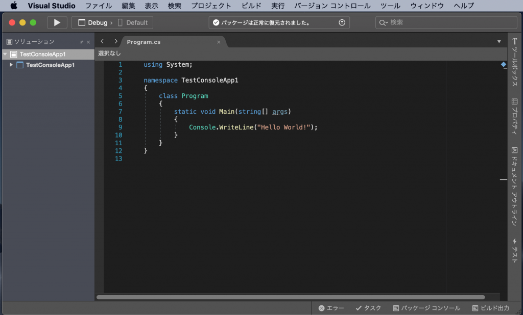Open the Visual Studio app menu
Screen dimensions: 523x315
(x=52, y=6)
